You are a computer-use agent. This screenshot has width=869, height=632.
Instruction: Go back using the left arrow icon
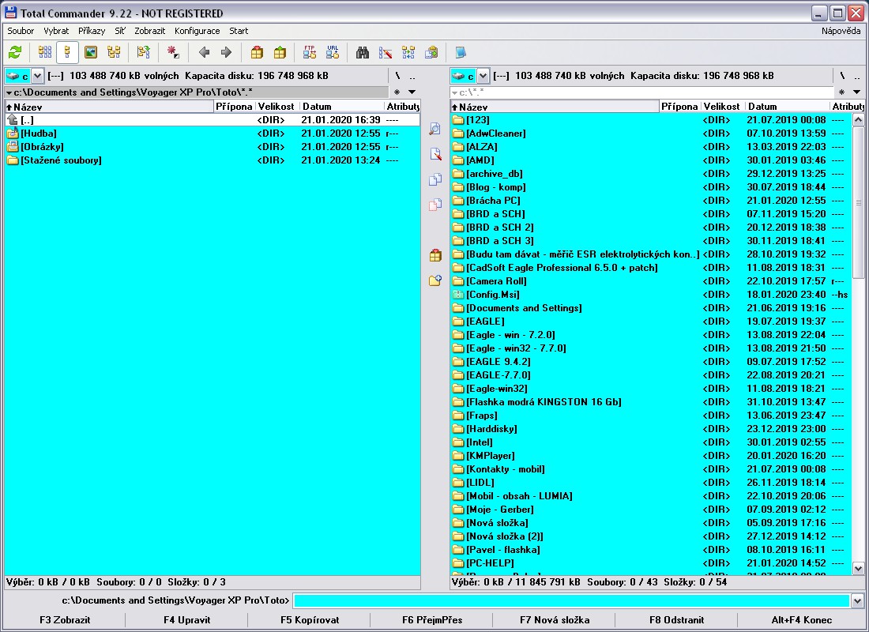pyautogui.click(x=204, y=52)
